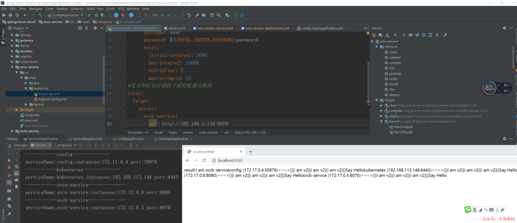Pin the debug tab with pin icon

coord(9,214)
